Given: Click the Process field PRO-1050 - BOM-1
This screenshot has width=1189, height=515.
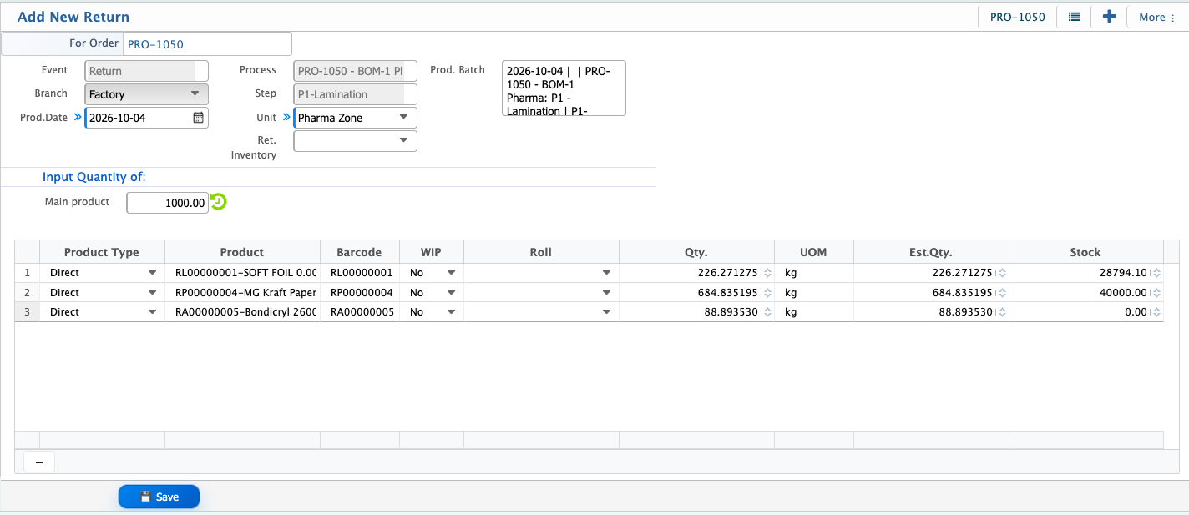Looking at the screenshot, I should pos(355,71).
